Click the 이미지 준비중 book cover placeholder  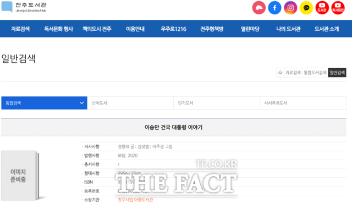[x=20, y=176]
